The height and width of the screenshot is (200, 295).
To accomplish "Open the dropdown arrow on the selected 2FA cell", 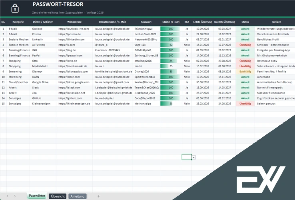I will coord(194,157).
